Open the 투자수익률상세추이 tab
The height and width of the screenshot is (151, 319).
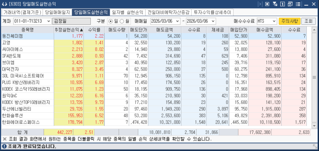pos(213,13)
